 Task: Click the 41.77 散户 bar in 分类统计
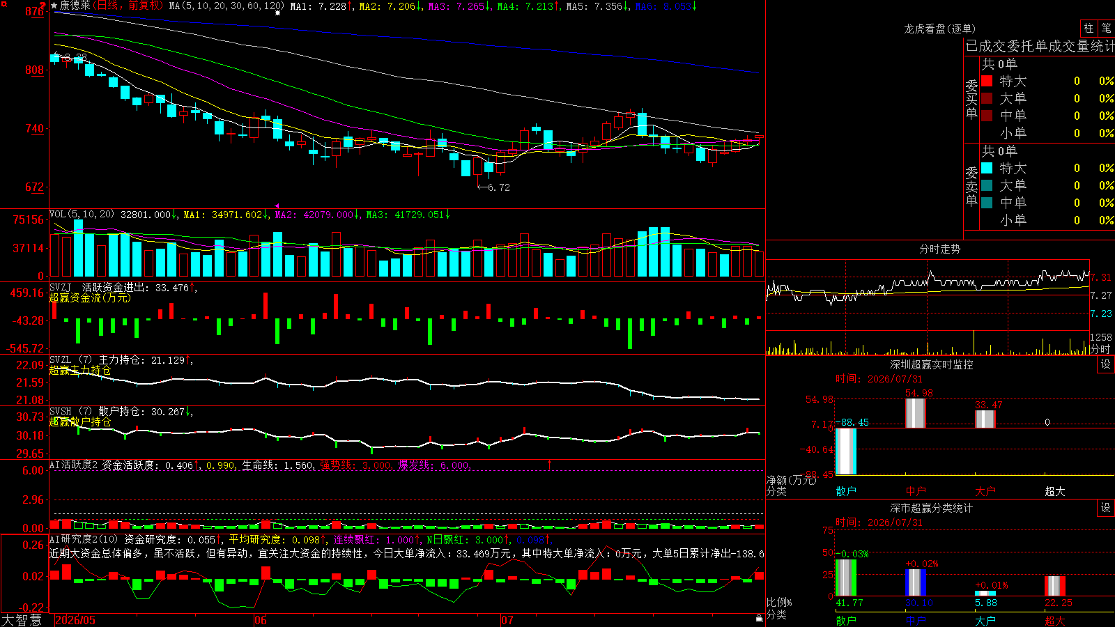(x=846, y=578)
